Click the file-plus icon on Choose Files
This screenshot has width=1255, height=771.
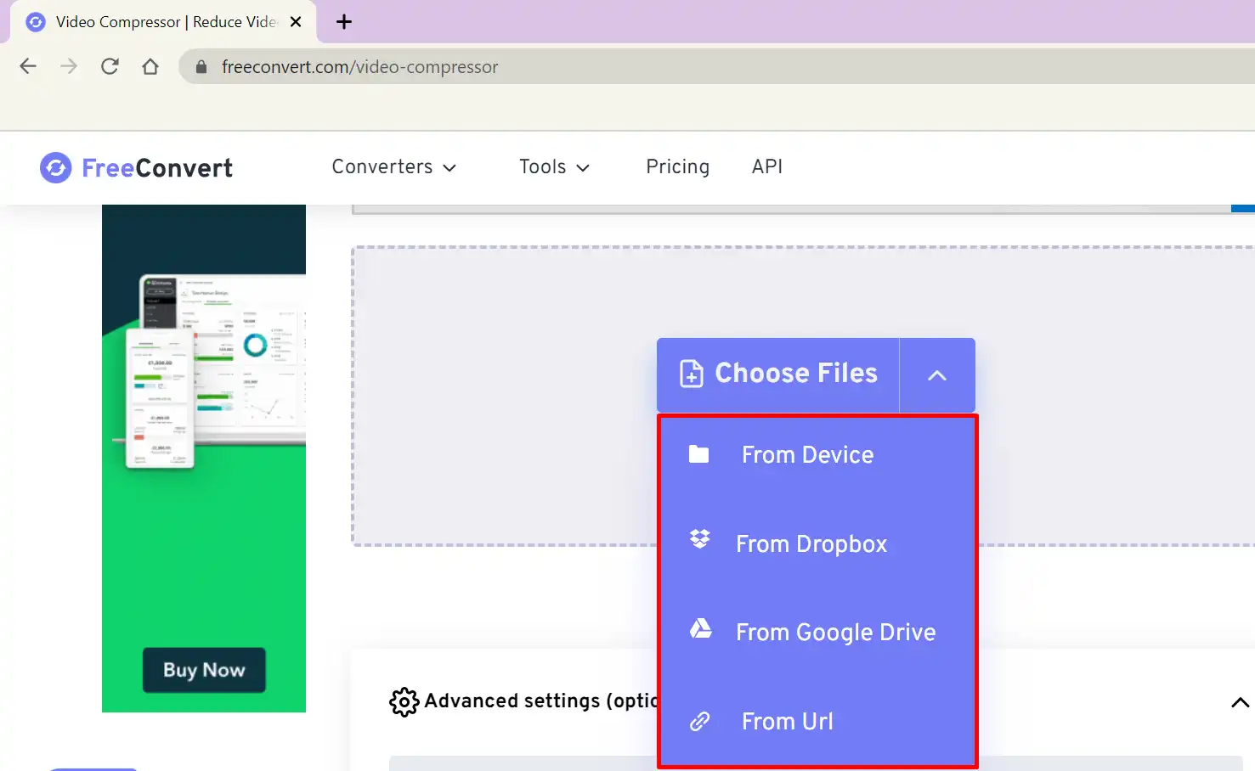[x=692, y=374]
